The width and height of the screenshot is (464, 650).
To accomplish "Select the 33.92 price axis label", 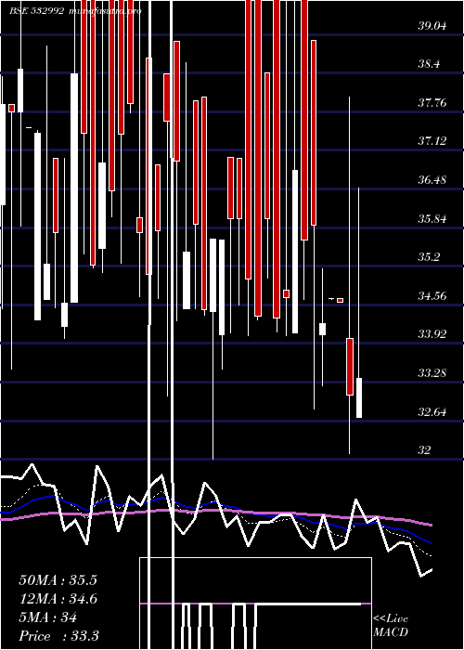I will point(432,334).
